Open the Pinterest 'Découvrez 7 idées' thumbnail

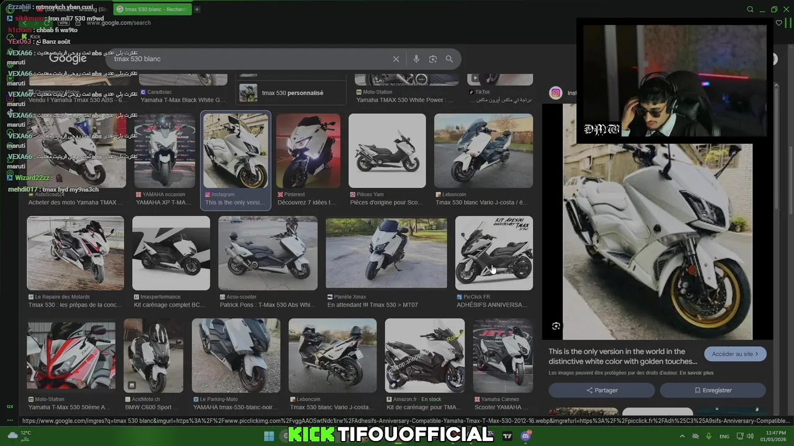tap(308, 151)
